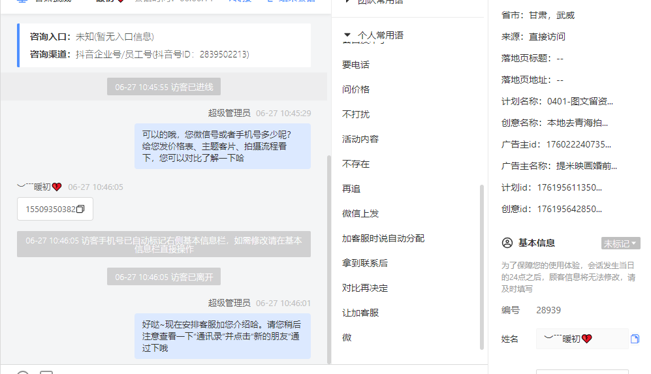Select quick phrase 要电话
This screenshot has height=374, width=651.
coord(355,65)
